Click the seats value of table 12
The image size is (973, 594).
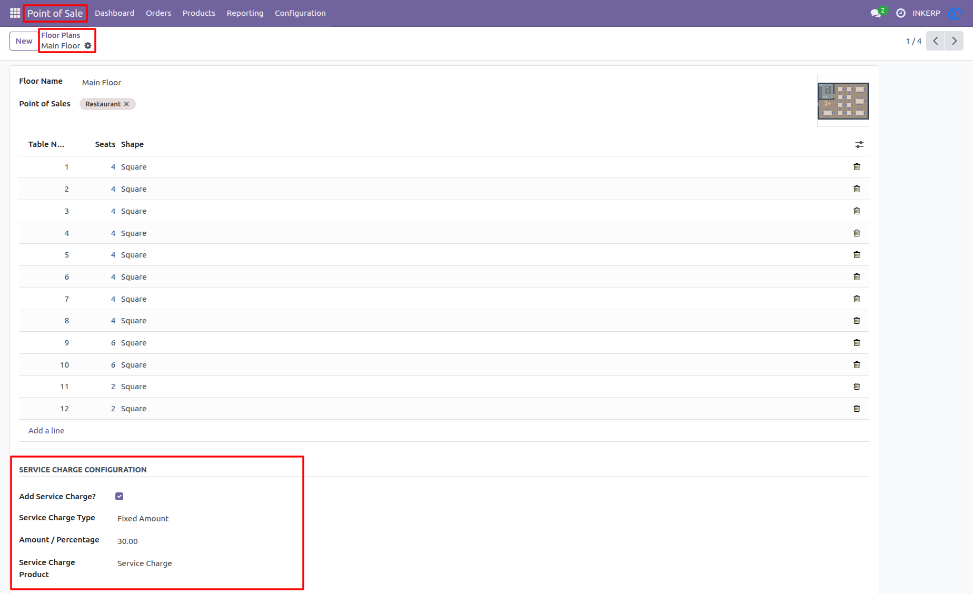coord(113,409)
